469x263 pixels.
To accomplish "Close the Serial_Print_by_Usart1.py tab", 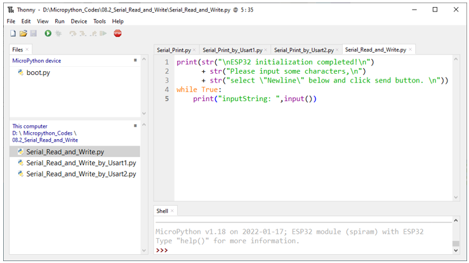I will point(266,50).
